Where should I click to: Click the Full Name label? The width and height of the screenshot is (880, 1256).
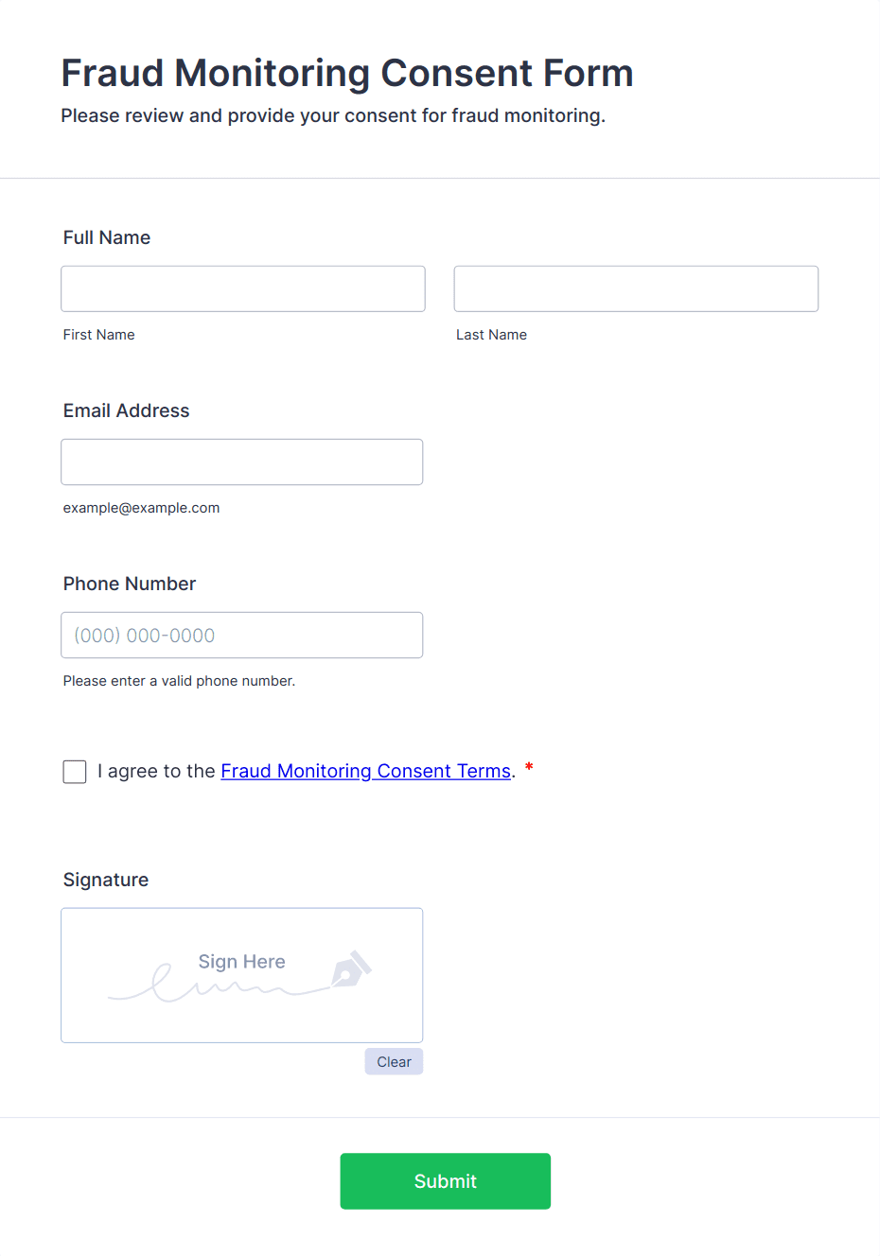[x=107, y=237]
